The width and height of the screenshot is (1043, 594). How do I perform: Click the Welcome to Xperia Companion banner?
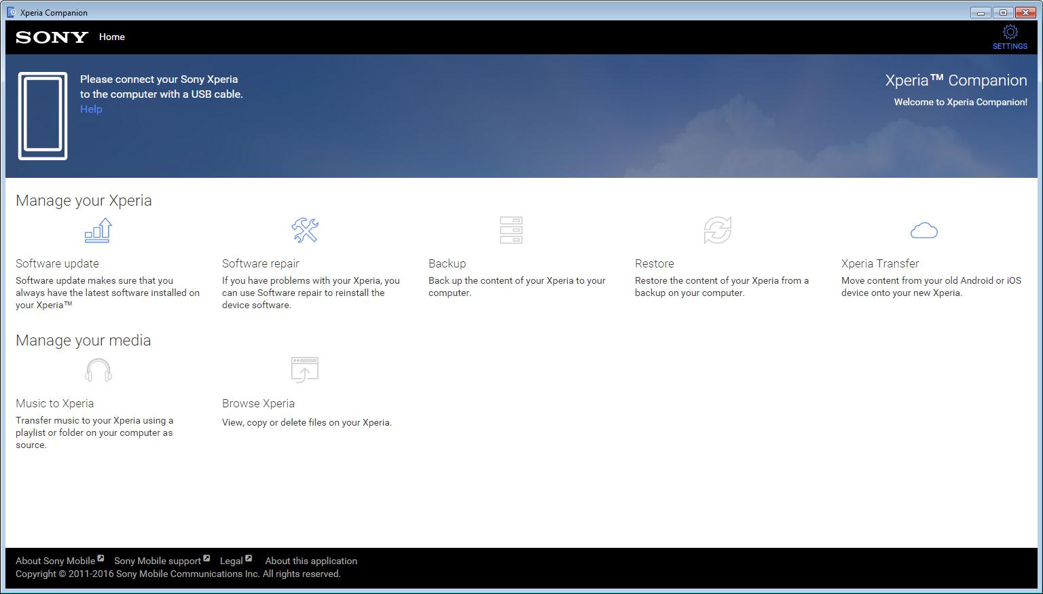pos(960,102)
